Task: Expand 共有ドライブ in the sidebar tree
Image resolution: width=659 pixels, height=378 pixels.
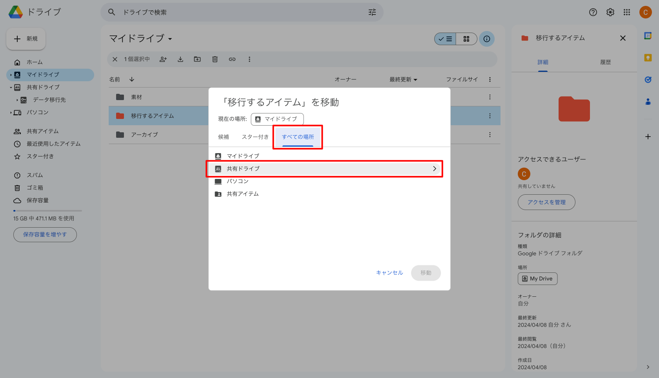Action: (x=11, y=87)
